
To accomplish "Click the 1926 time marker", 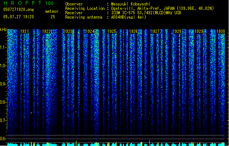I will (134, 31).
